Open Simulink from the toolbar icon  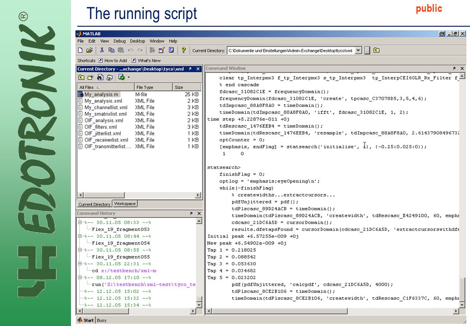152,50
